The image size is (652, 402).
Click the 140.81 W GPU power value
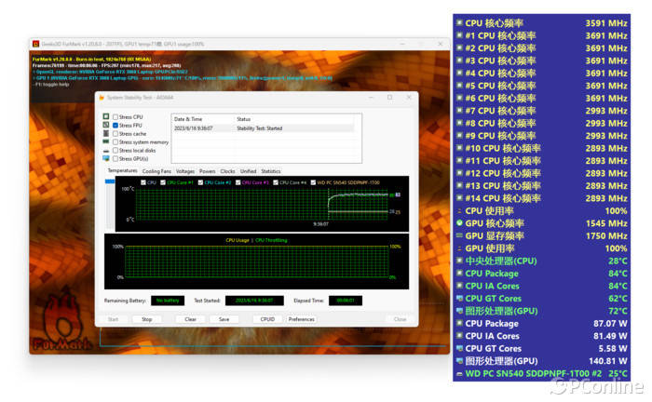tap(608, 361)
